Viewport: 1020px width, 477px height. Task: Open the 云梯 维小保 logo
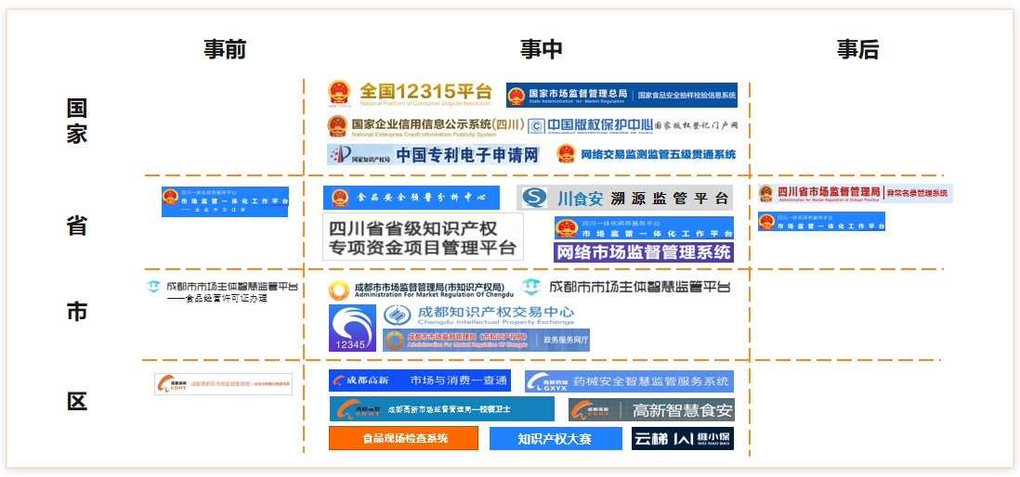683,438
